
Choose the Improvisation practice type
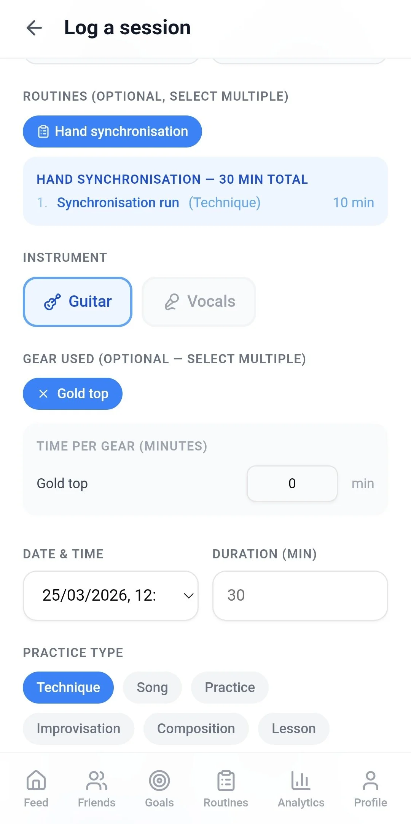78,729
